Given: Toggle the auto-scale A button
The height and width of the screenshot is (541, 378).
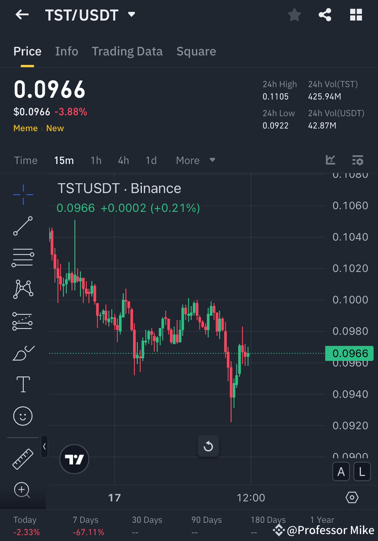Looking at the screenshot, I should click(341, 472).
